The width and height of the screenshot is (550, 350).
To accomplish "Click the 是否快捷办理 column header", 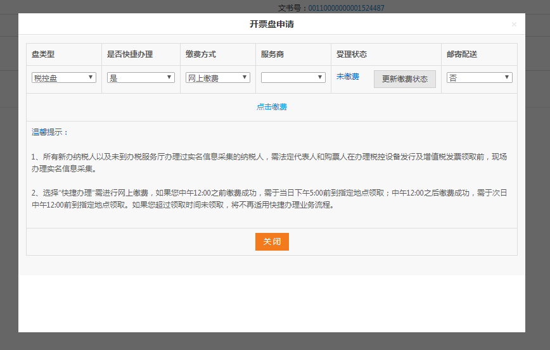I will 130,54.
